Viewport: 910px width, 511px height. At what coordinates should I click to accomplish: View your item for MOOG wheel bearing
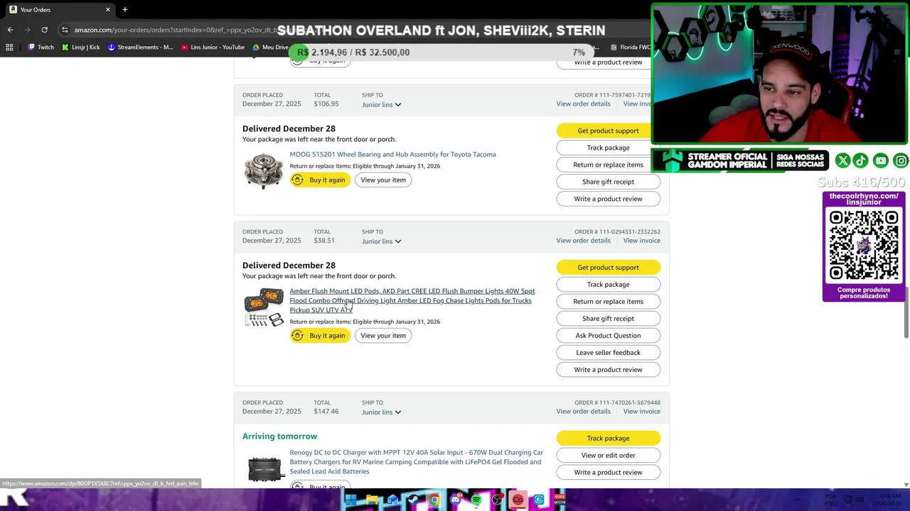pos(383,180)
